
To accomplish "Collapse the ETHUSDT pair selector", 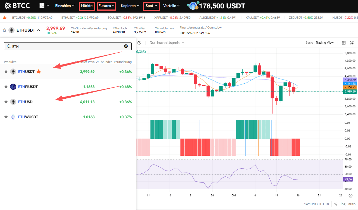I will [x=39, y=30].
